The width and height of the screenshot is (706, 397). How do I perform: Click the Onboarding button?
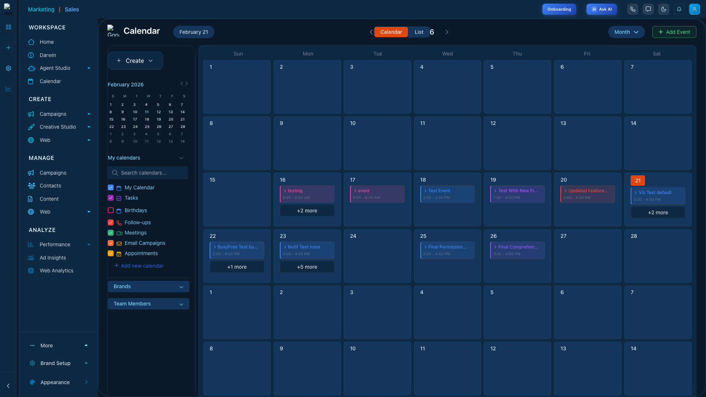click(x=559, y=9)
